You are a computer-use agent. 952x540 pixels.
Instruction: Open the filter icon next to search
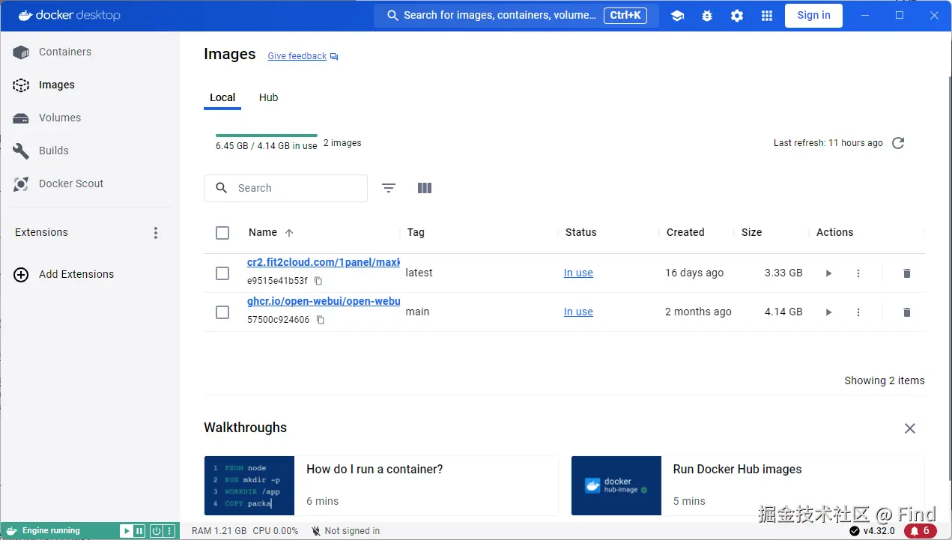pyautogui.click(x=389, y=188)
